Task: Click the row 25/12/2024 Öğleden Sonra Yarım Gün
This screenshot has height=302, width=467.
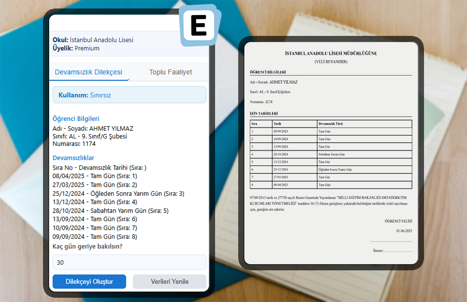Action: (x=119, y=194)
